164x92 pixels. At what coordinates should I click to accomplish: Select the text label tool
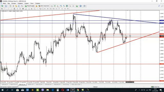20,9
